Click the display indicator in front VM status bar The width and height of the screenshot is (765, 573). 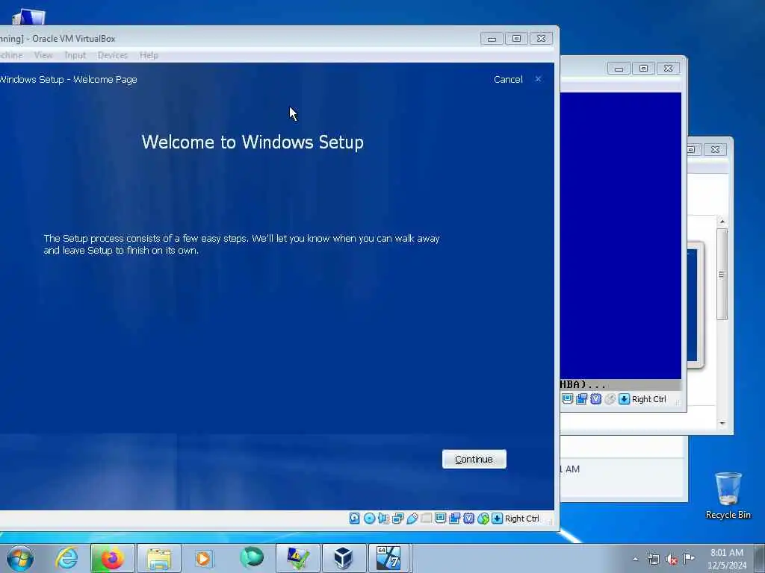pyautogui.click(x=441, y=519)
